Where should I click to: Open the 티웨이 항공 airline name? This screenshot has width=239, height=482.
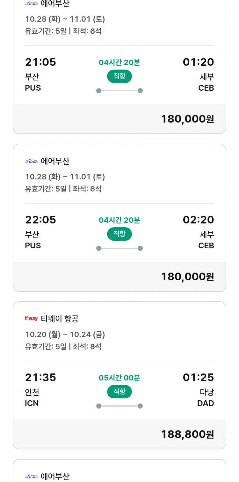tap(60, 319)
